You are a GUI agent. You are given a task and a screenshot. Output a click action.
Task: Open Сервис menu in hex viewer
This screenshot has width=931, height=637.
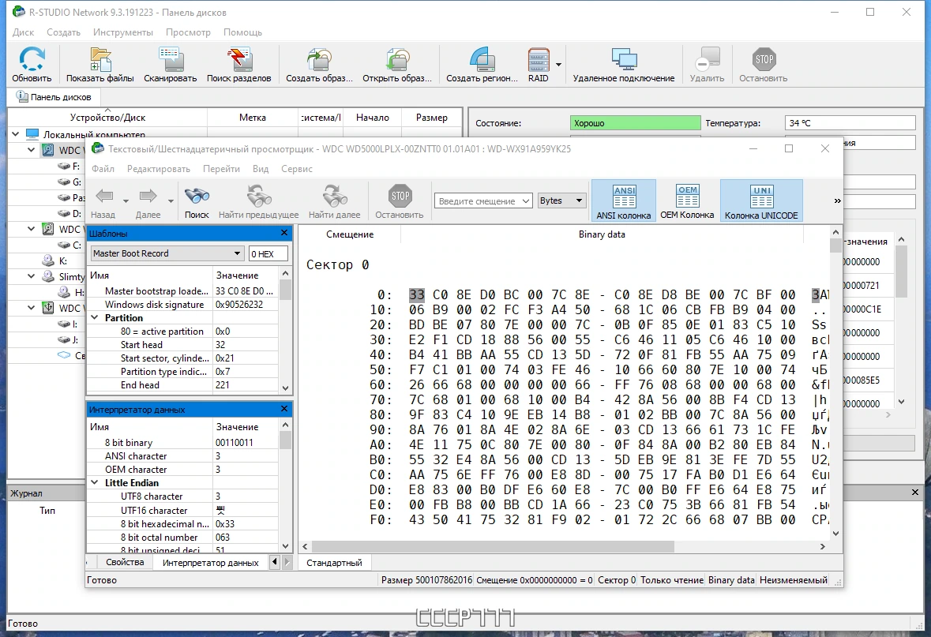point(297,169)
